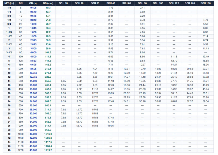Select the SCH 160 column header

[206, 3]
